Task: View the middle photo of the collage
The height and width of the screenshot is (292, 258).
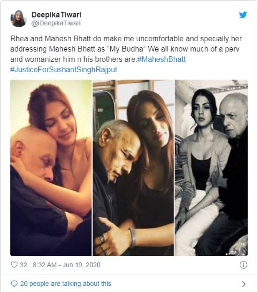Action: click(x=133, y=167)
